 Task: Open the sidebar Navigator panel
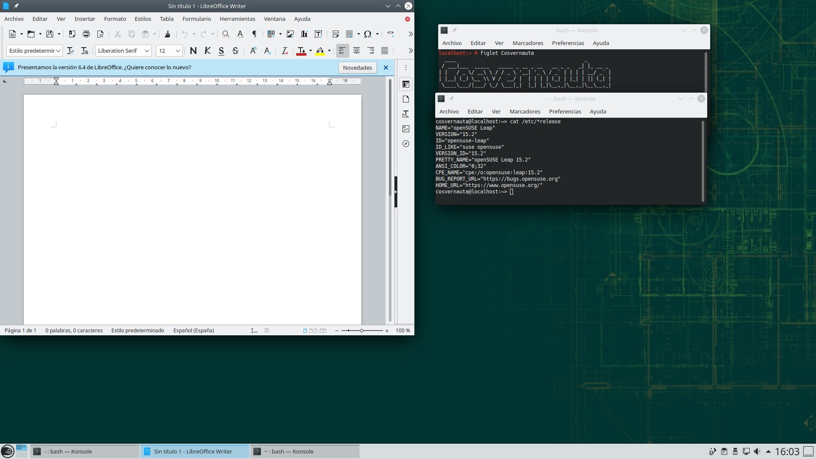click(406, 144)
